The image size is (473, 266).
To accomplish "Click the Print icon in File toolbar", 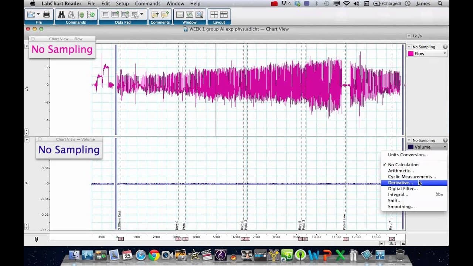I will click(x=47, y=14).
